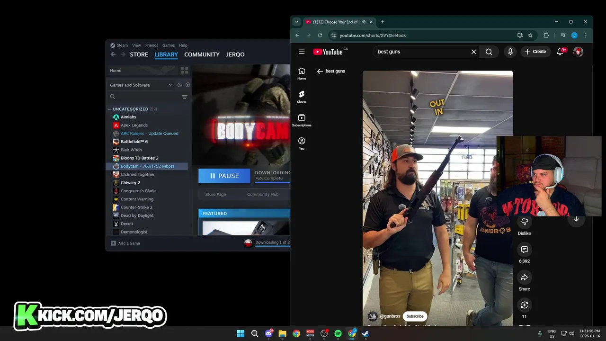Image resolution: width=606 pixels, height=341 pixels.
Task: Open Windows Start button
Action: click(241, 333)
